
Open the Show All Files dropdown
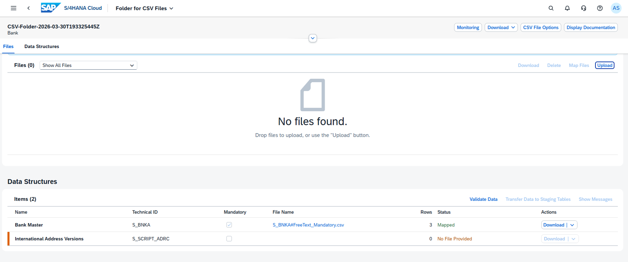pos(88,65)
